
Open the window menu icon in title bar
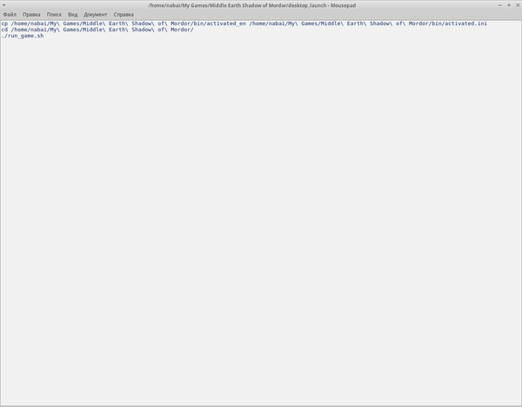click(x=4, y=5)
